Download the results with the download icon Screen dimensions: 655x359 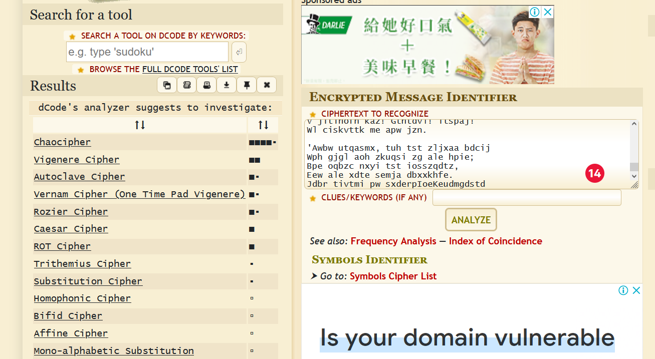pyautogui.click(x=227, y=85)
